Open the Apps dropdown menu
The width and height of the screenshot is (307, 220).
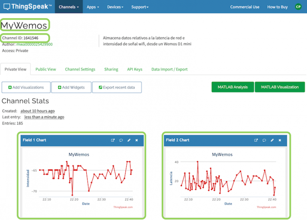point(93,7)
